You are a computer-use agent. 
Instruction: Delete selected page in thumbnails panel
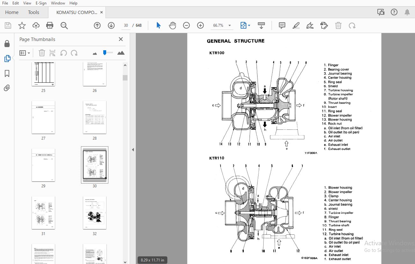pyautogui.click(x=42, y=53)
